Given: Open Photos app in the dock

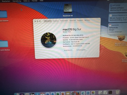Looking at the screenshot, I should click(x=93, y=93).
